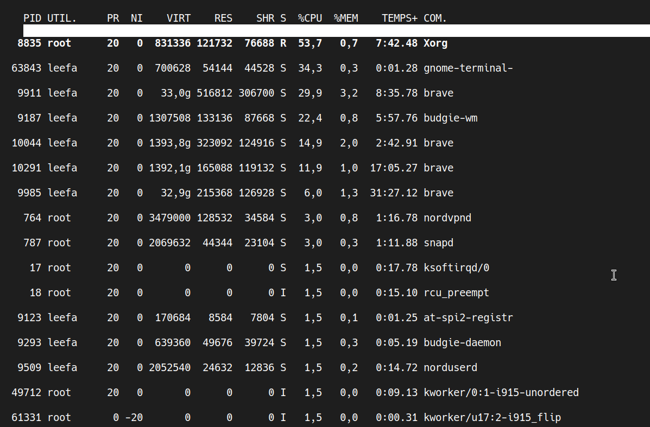Click PID 10044 of brave

pos(27,143)
